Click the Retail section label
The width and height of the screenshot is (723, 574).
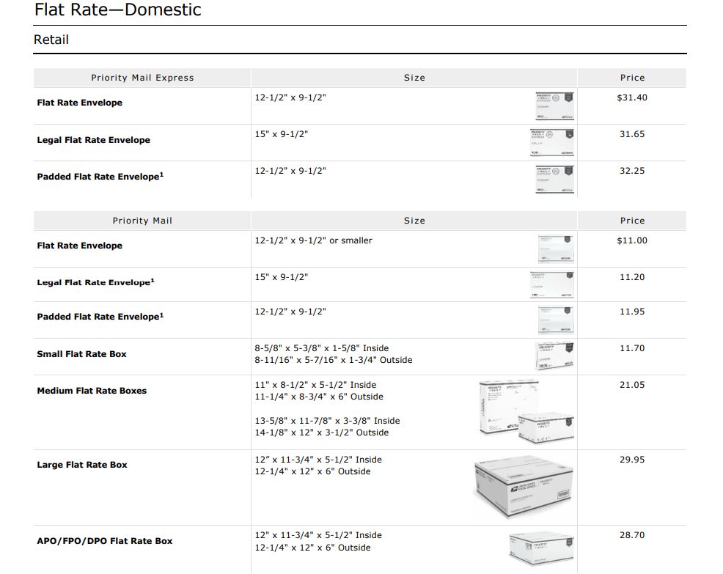(51, 40)
